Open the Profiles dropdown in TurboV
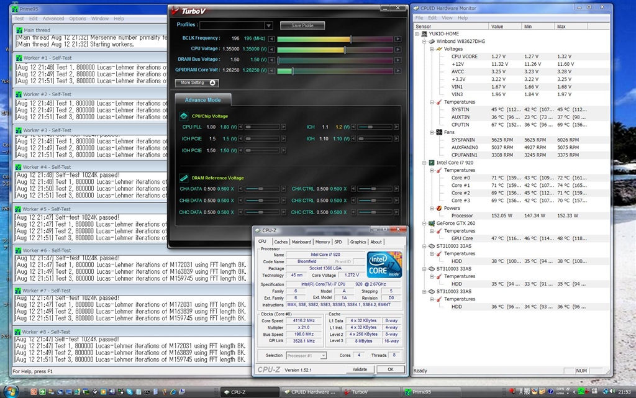 pyautogui.click(x=268, y=25)
